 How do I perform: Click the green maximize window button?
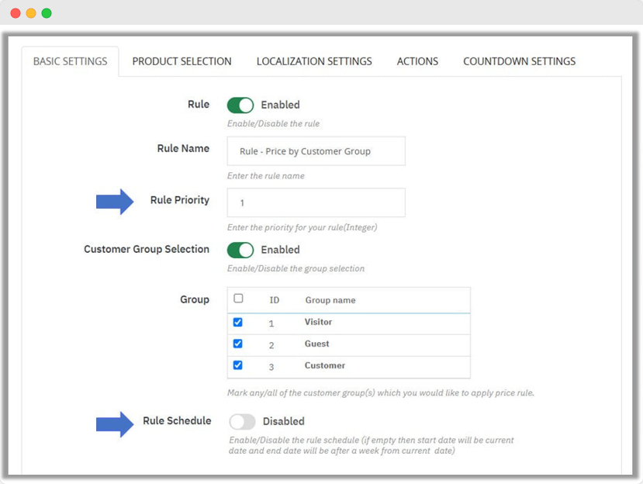point(47,13)
